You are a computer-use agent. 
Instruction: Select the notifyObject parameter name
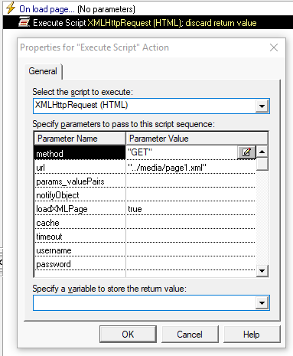pyautogui.click(x=80, y=195)
